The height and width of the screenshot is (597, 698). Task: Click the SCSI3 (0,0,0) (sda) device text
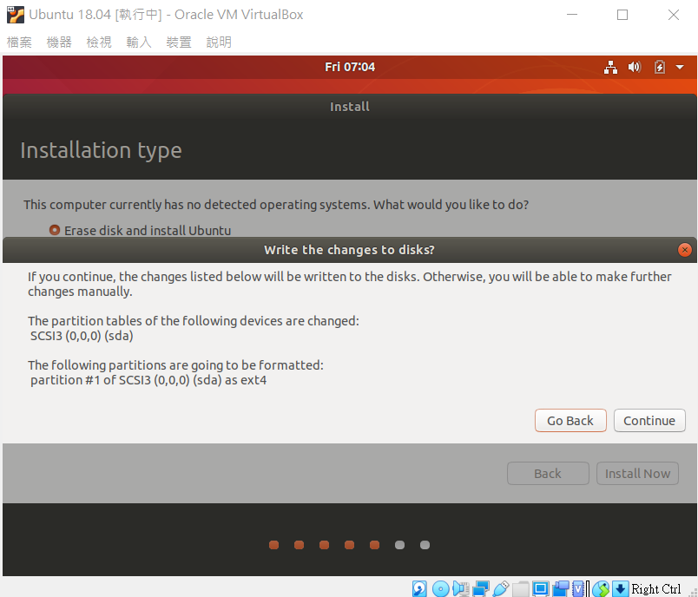pos(82,336)
